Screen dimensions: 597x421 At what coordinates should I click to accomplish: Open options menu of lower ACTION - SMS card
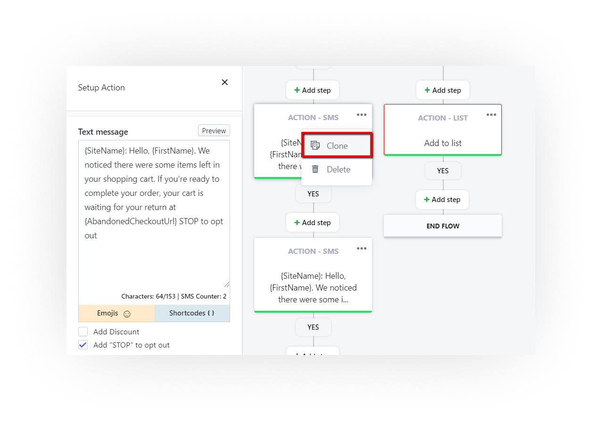pos(361,248)
